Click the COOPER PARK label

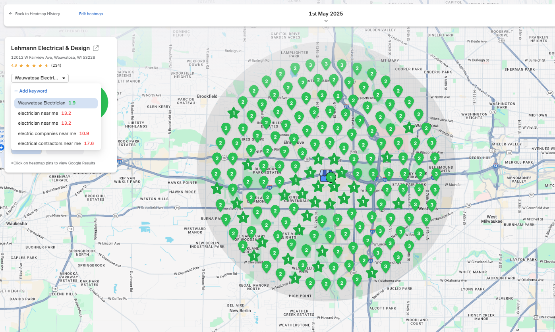coord(408,69)
